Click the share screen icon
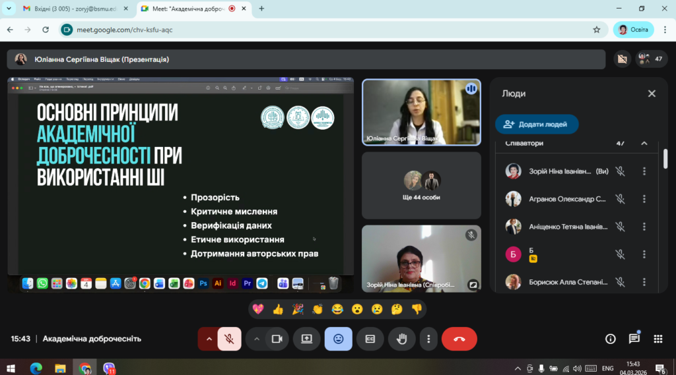The height and width of the screenshot is (375, 676). pyautogui.click(x=306, y=339)
